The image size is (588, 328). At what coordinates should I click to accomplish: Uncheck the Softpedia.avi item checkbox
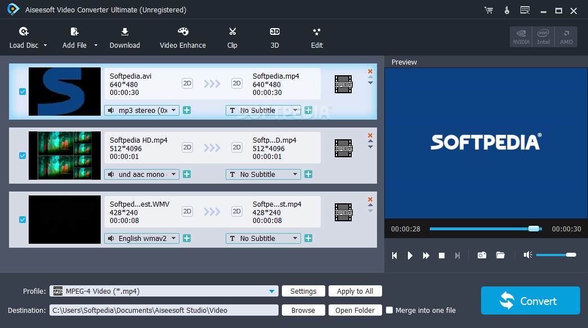22,92
